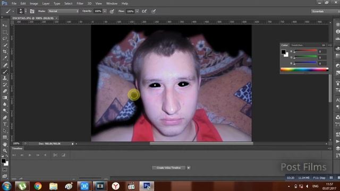This screenshot has width=340, height=191.
Task: Open the Color panel options menu
Action: (330, 45)
